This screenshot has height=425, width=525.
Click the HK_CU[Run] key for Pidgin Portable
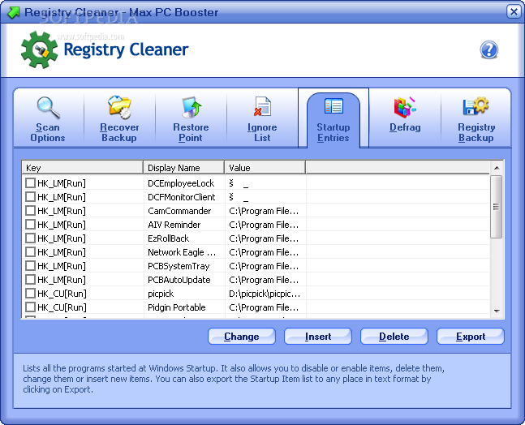(x=62, y=307)
